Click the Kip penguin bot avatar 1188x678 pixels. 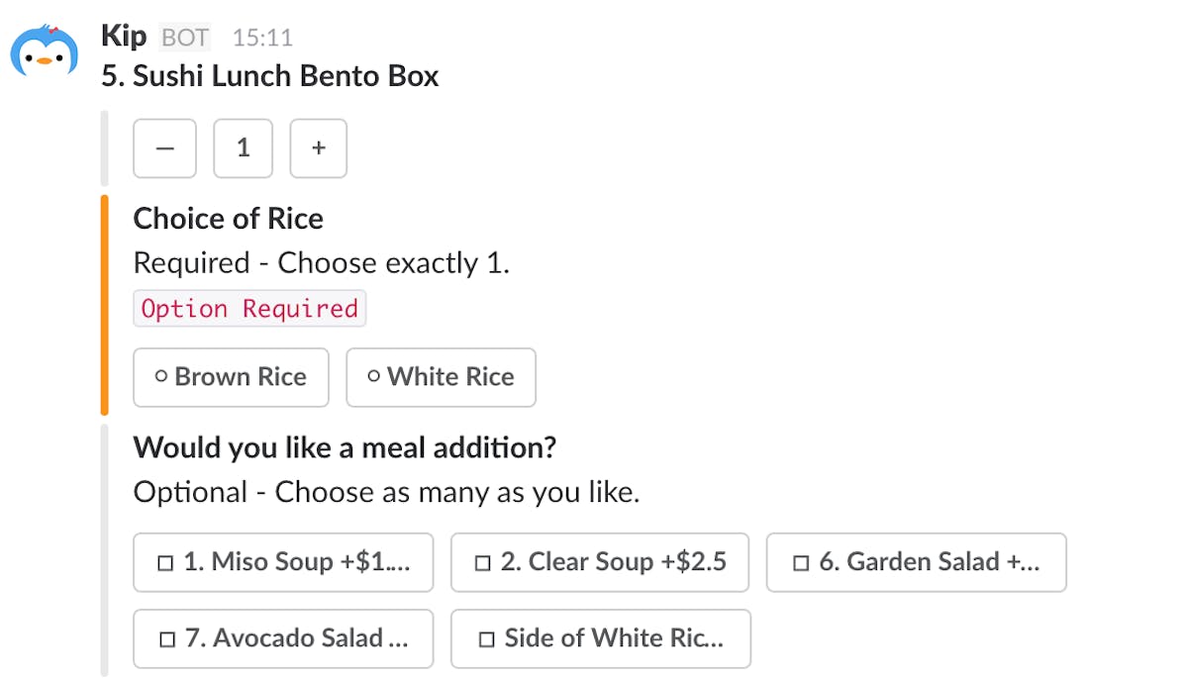pos(45,45)
